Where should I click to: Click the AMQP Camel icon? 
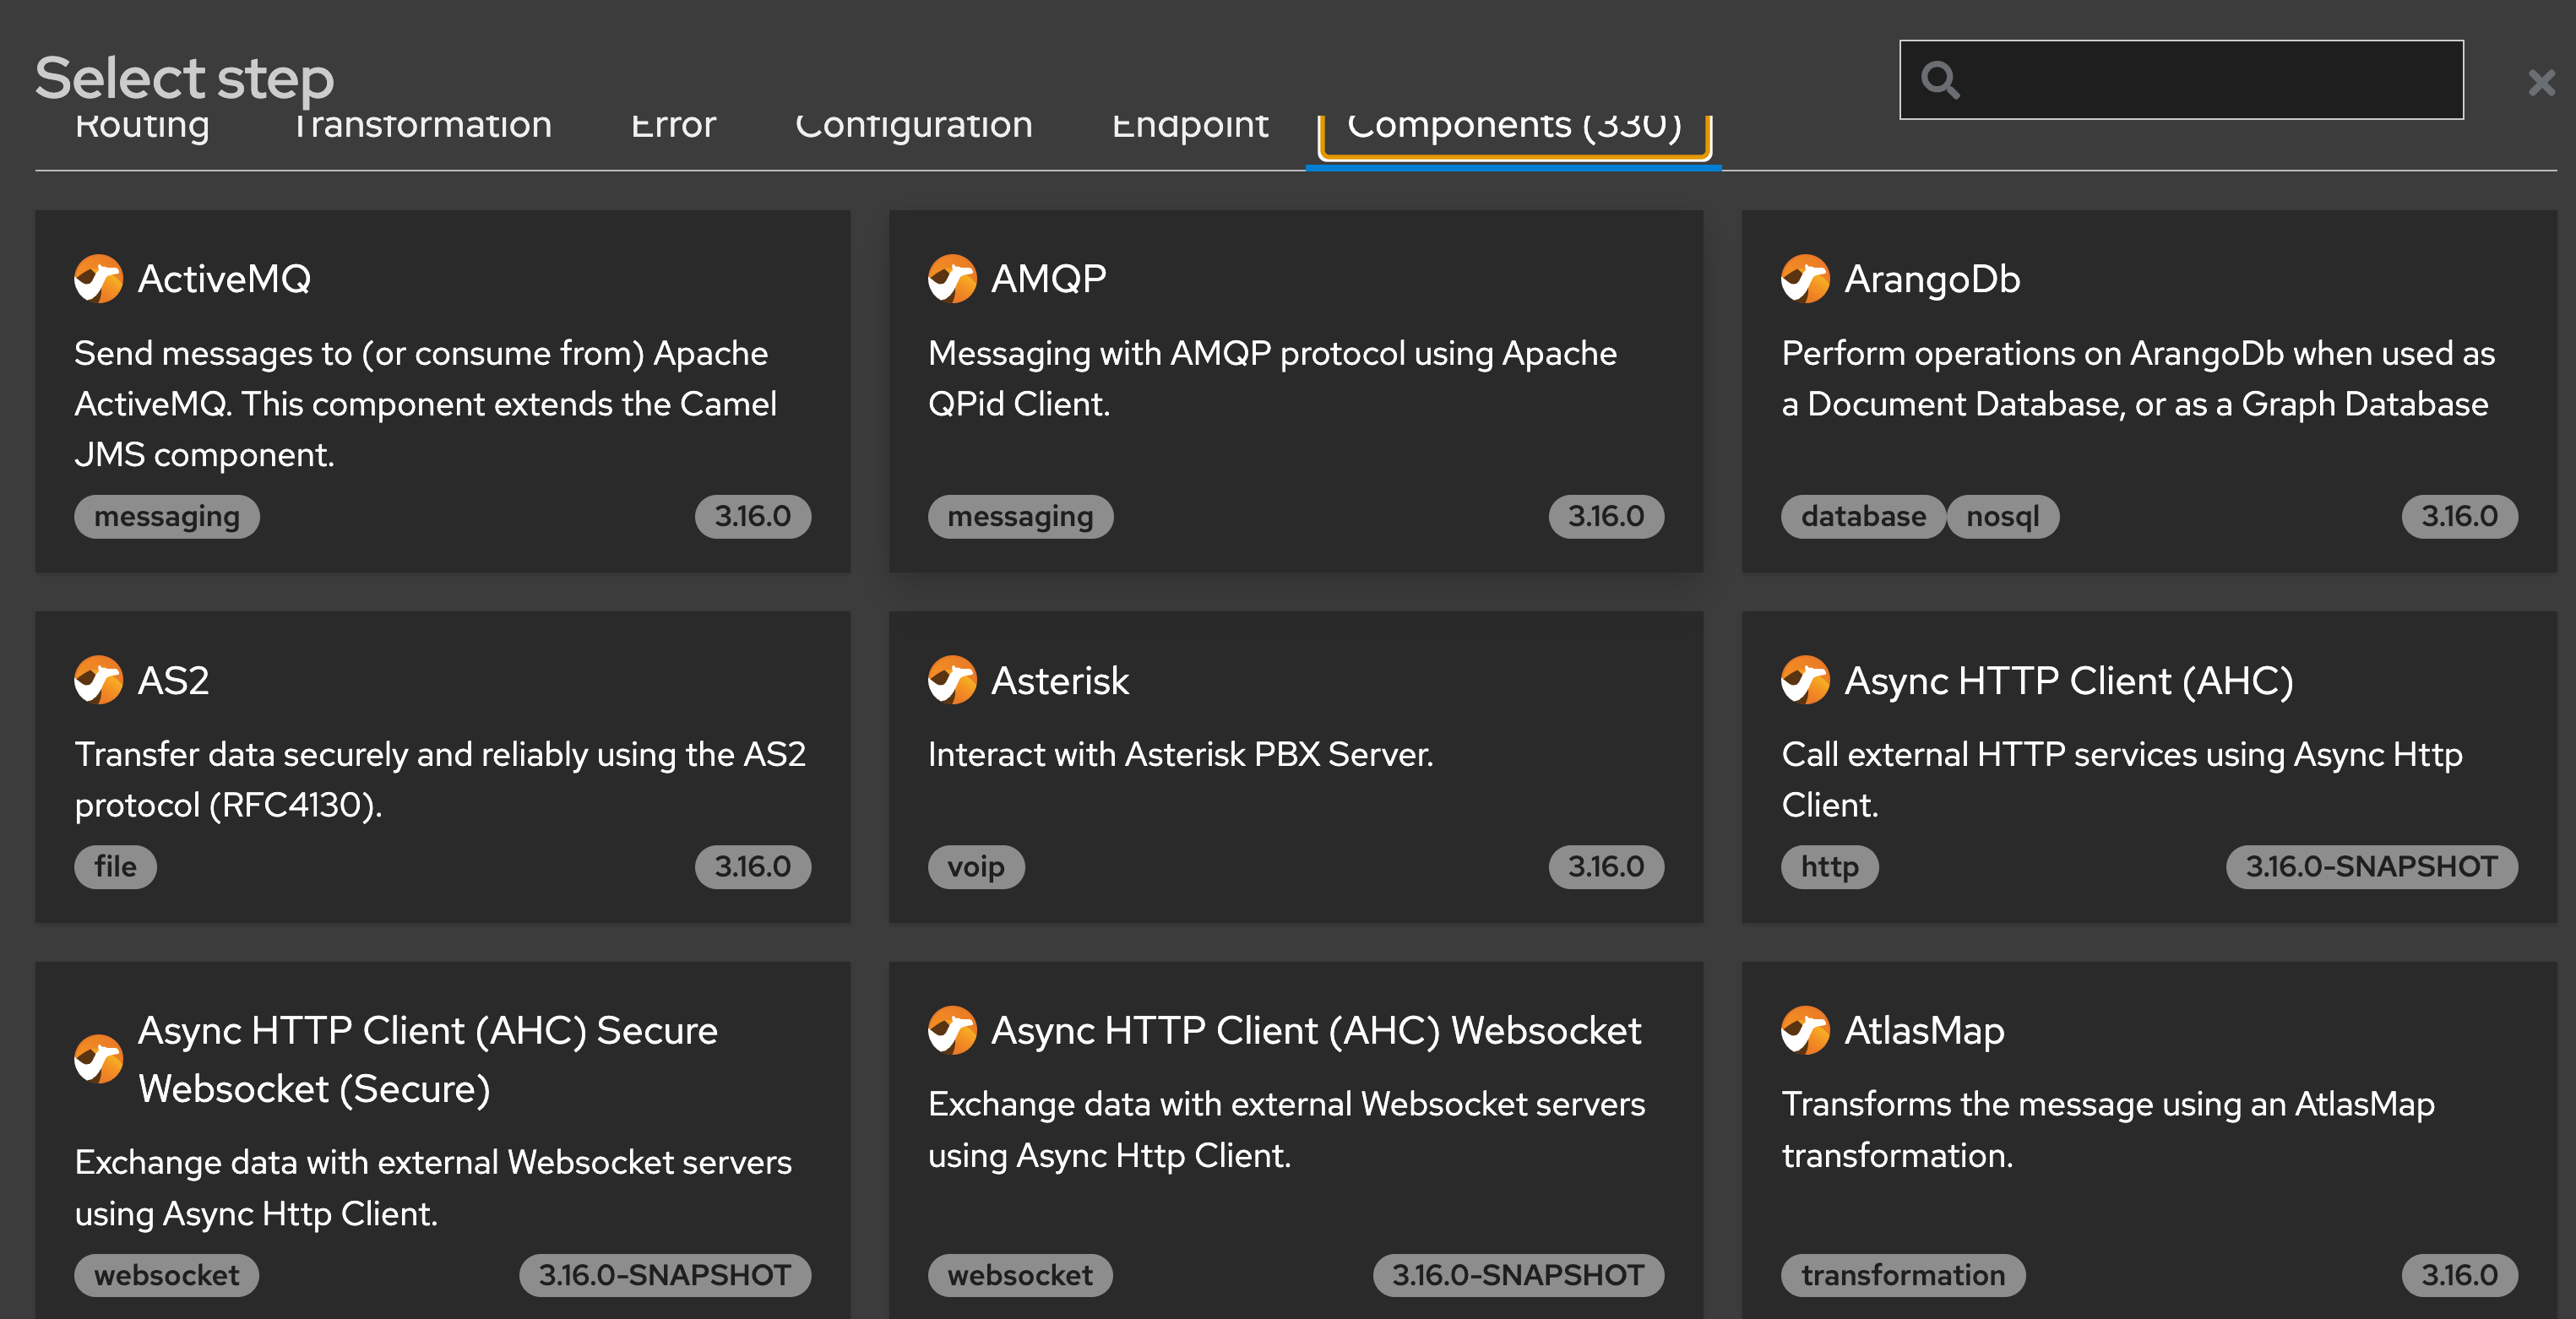[953, 279]
